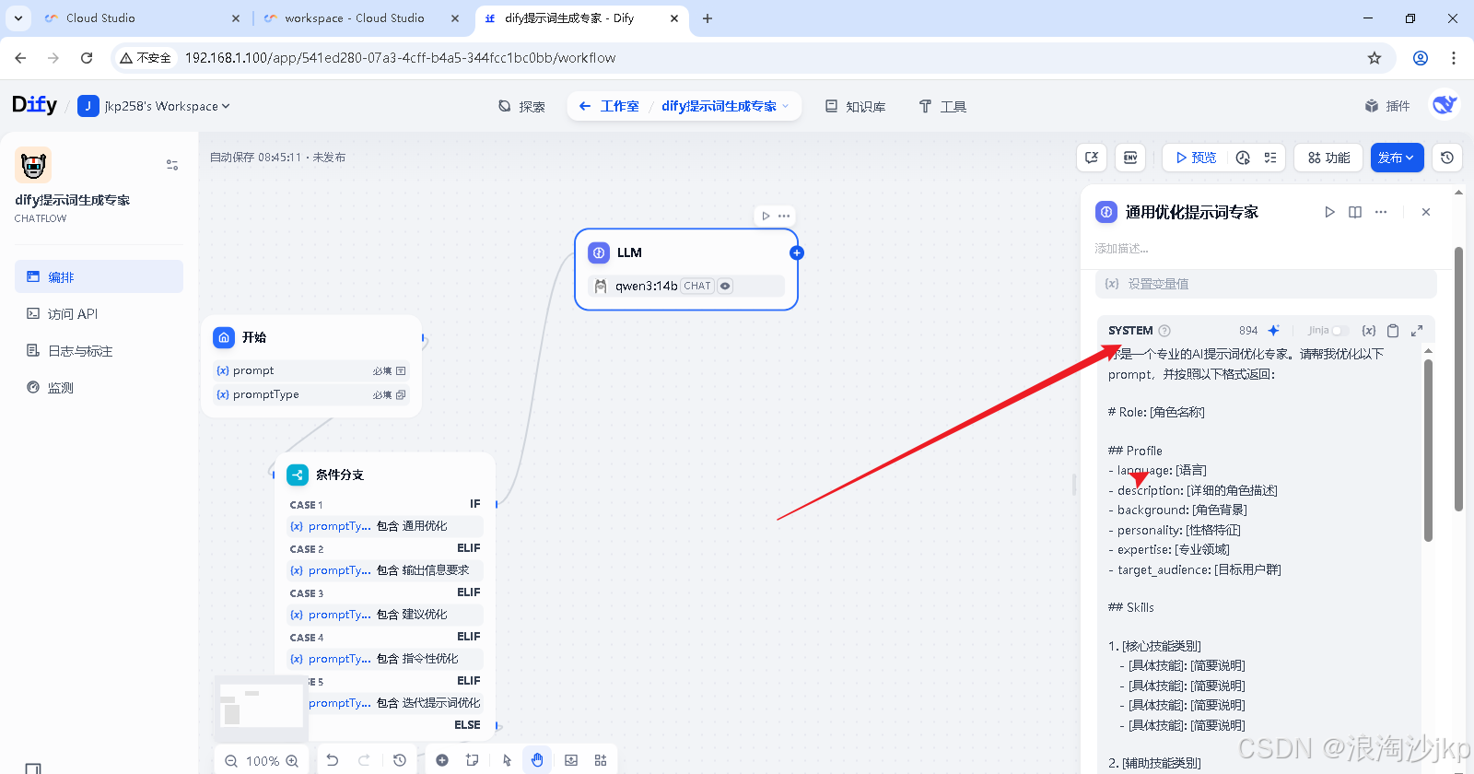Click the Dify logo

pos(35,105)
